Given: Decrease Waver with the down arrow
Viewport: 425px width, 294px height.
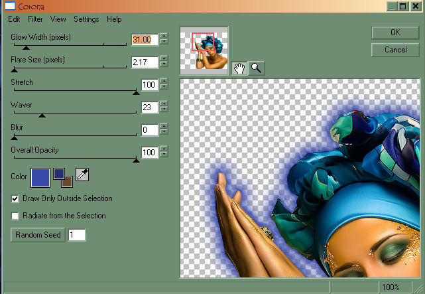Looking at the screenshot, I should [164, 110].
